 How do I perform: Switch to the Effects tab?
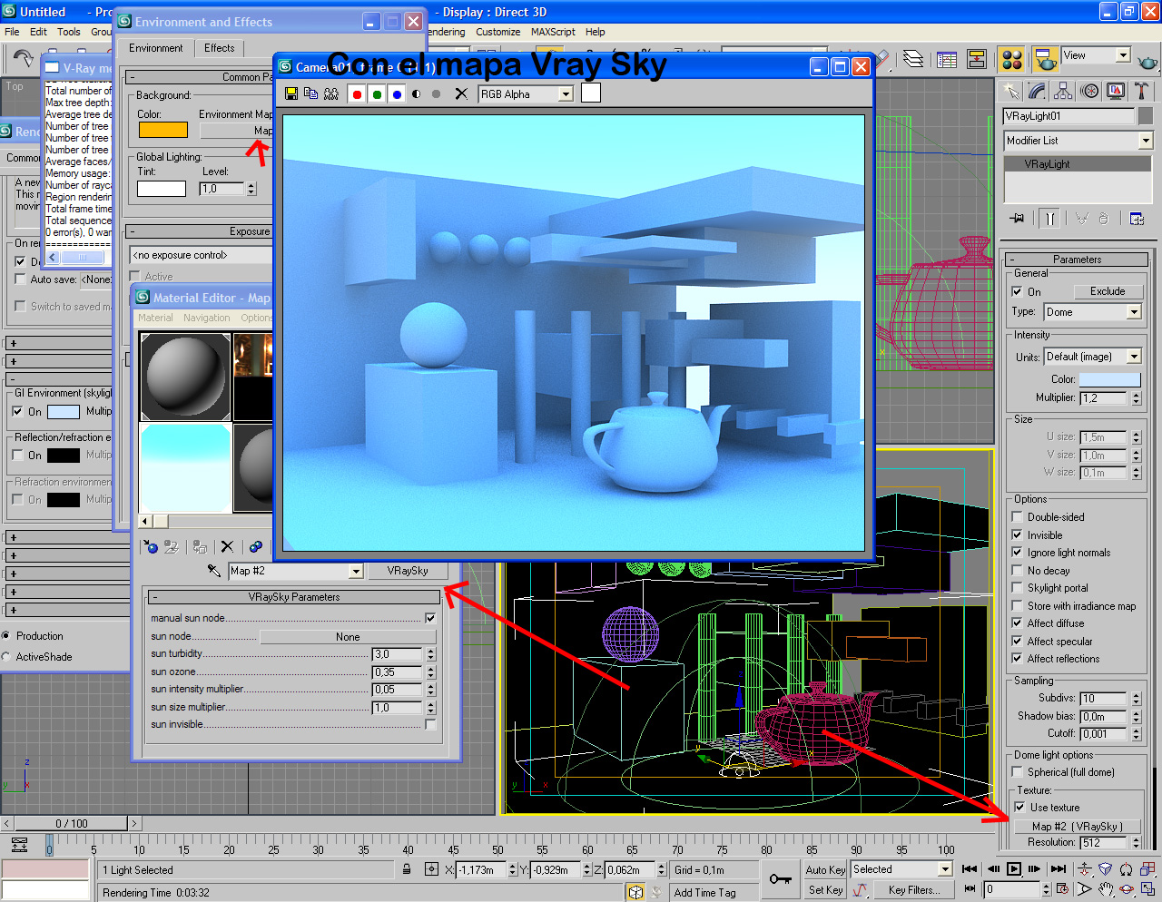click(x=219, y=48)
